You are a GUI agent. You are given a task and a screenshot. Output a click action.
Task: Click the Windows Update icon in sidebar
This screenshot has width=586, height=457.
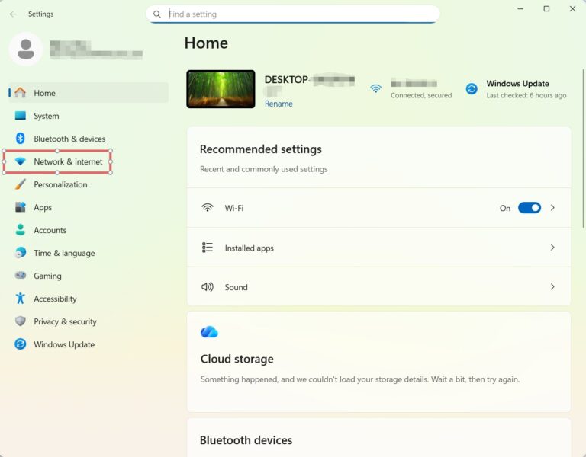(x=20, y=344)
